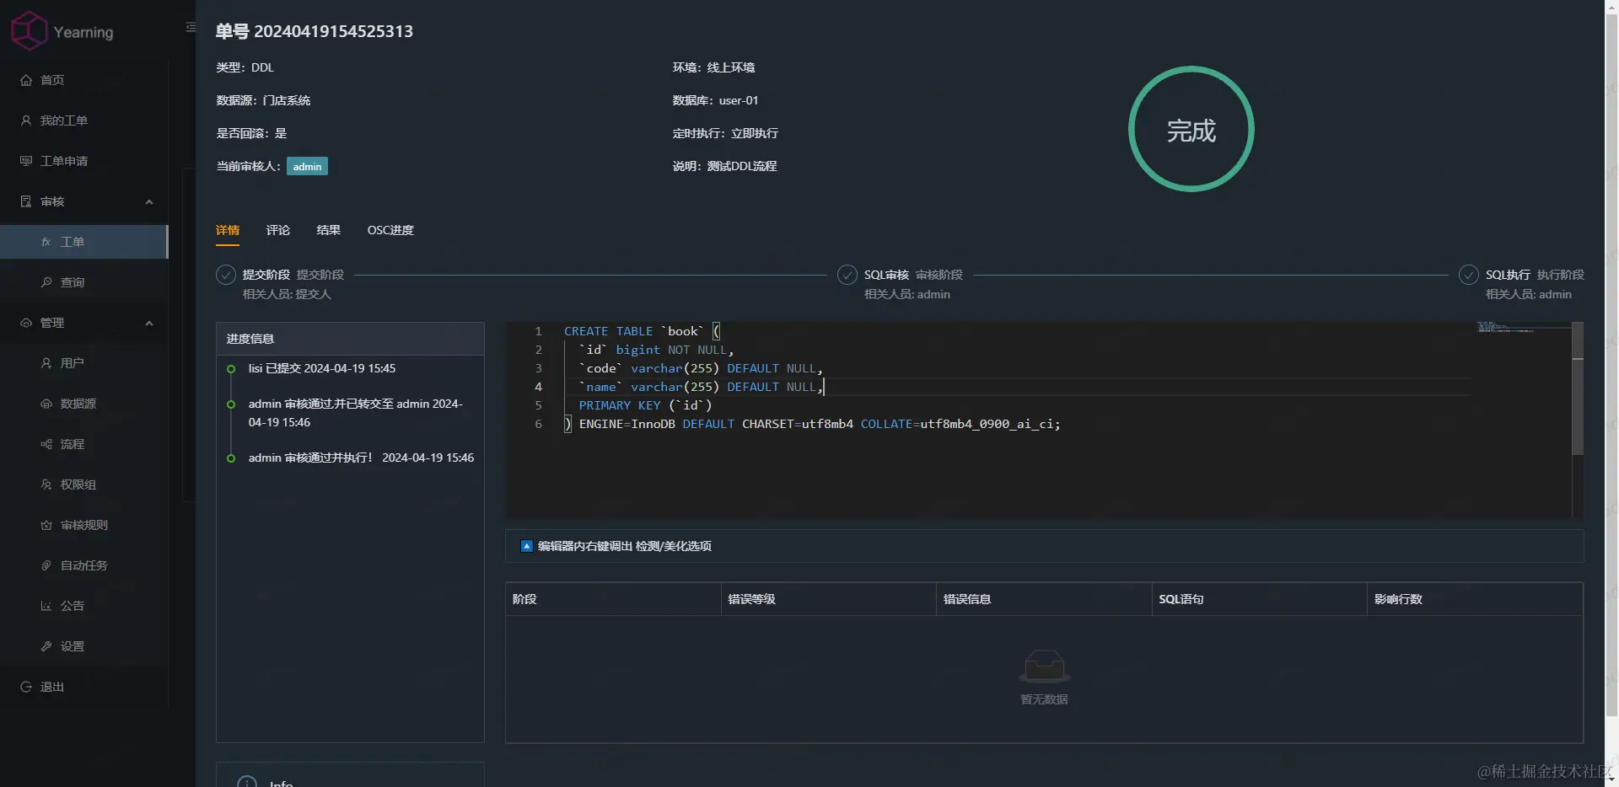Click the CREATE TABLE `book` code line

[x=642, y=331]
